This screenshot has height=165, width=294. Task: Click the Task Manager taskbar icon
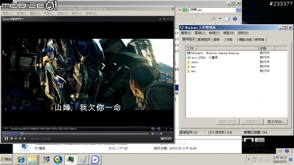tap(70, 159)
